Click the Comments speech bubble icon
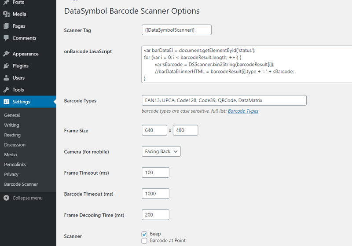The height and width of the screenshot is (246, 352). click(x=6, y=38)
